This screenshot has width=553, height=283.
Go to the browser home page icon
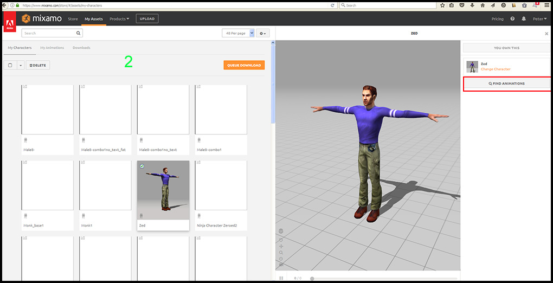click(483, 5)
